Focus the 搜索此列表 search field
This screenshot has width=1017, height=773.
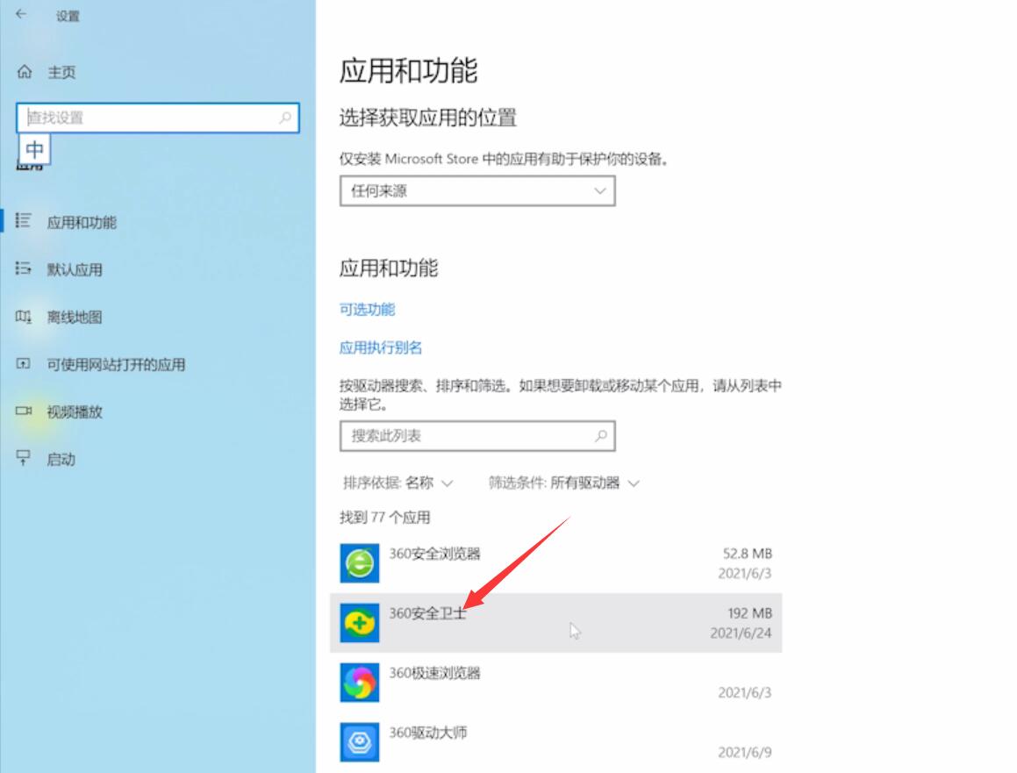(477, 436)
